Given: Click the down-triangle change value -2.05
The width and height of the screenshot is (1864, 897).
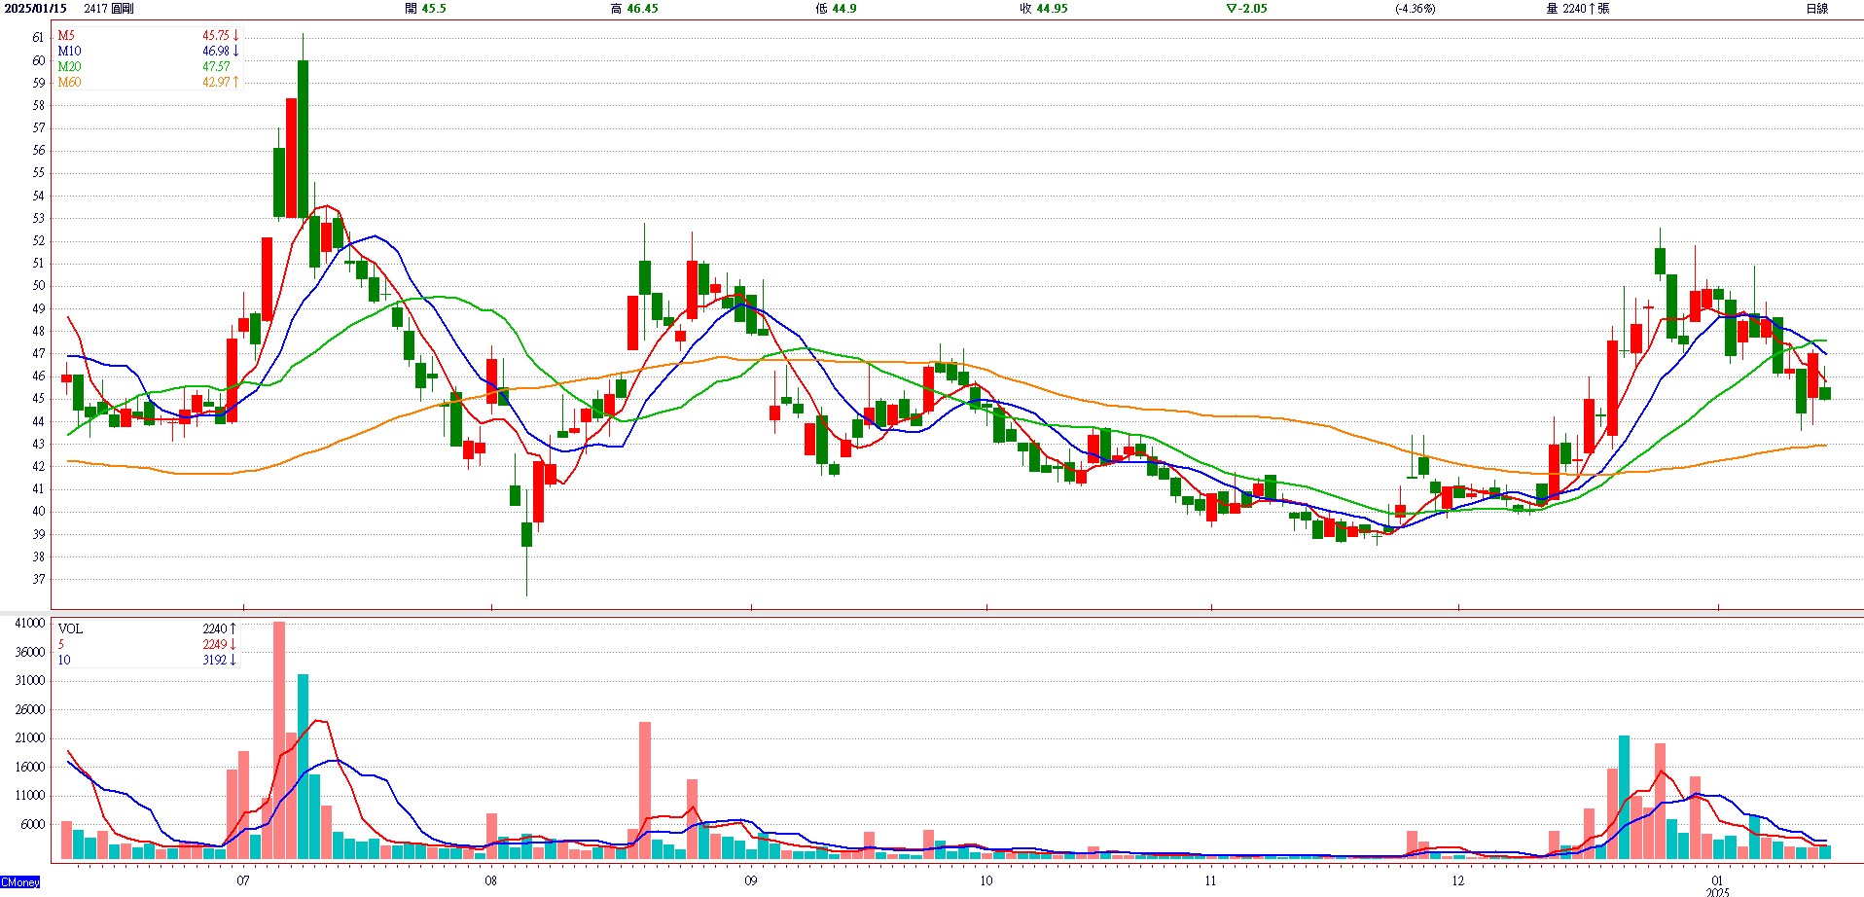Looking at the screenshot, I should (x=1246, y=9).
